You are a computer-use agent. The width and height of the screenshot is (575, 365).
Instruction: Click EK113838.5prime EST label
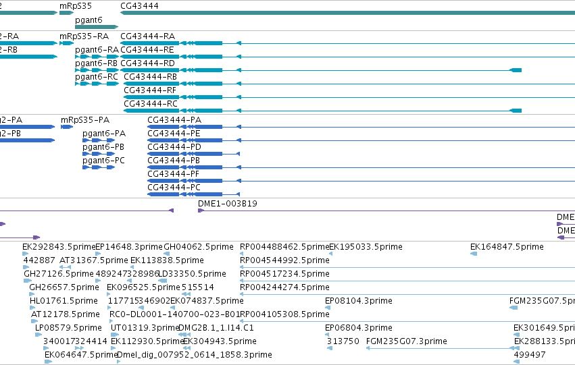tap(167, 260)
